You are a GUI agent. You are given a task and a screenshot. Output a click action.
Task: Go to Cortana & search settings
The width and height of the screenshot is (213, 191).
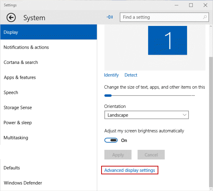(21, 62)
